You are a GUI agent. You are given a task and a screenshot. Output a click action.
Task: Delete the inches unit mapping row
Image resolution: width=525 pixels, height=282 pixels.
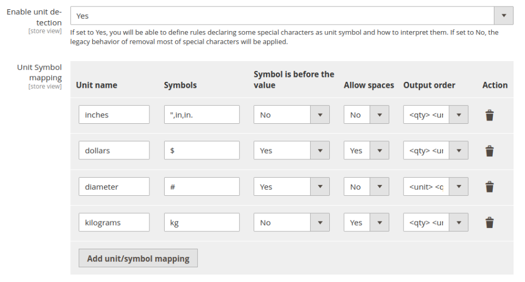tap(490, 115)
